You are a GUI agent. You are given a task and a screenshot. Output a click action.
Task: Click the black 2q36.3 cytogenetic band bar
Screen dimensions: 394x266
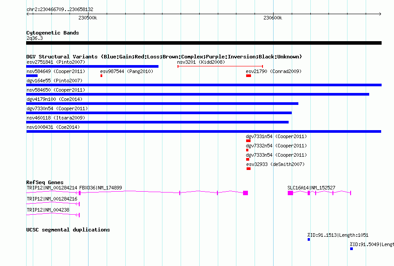pyautogui.click(x=204, y=43)
